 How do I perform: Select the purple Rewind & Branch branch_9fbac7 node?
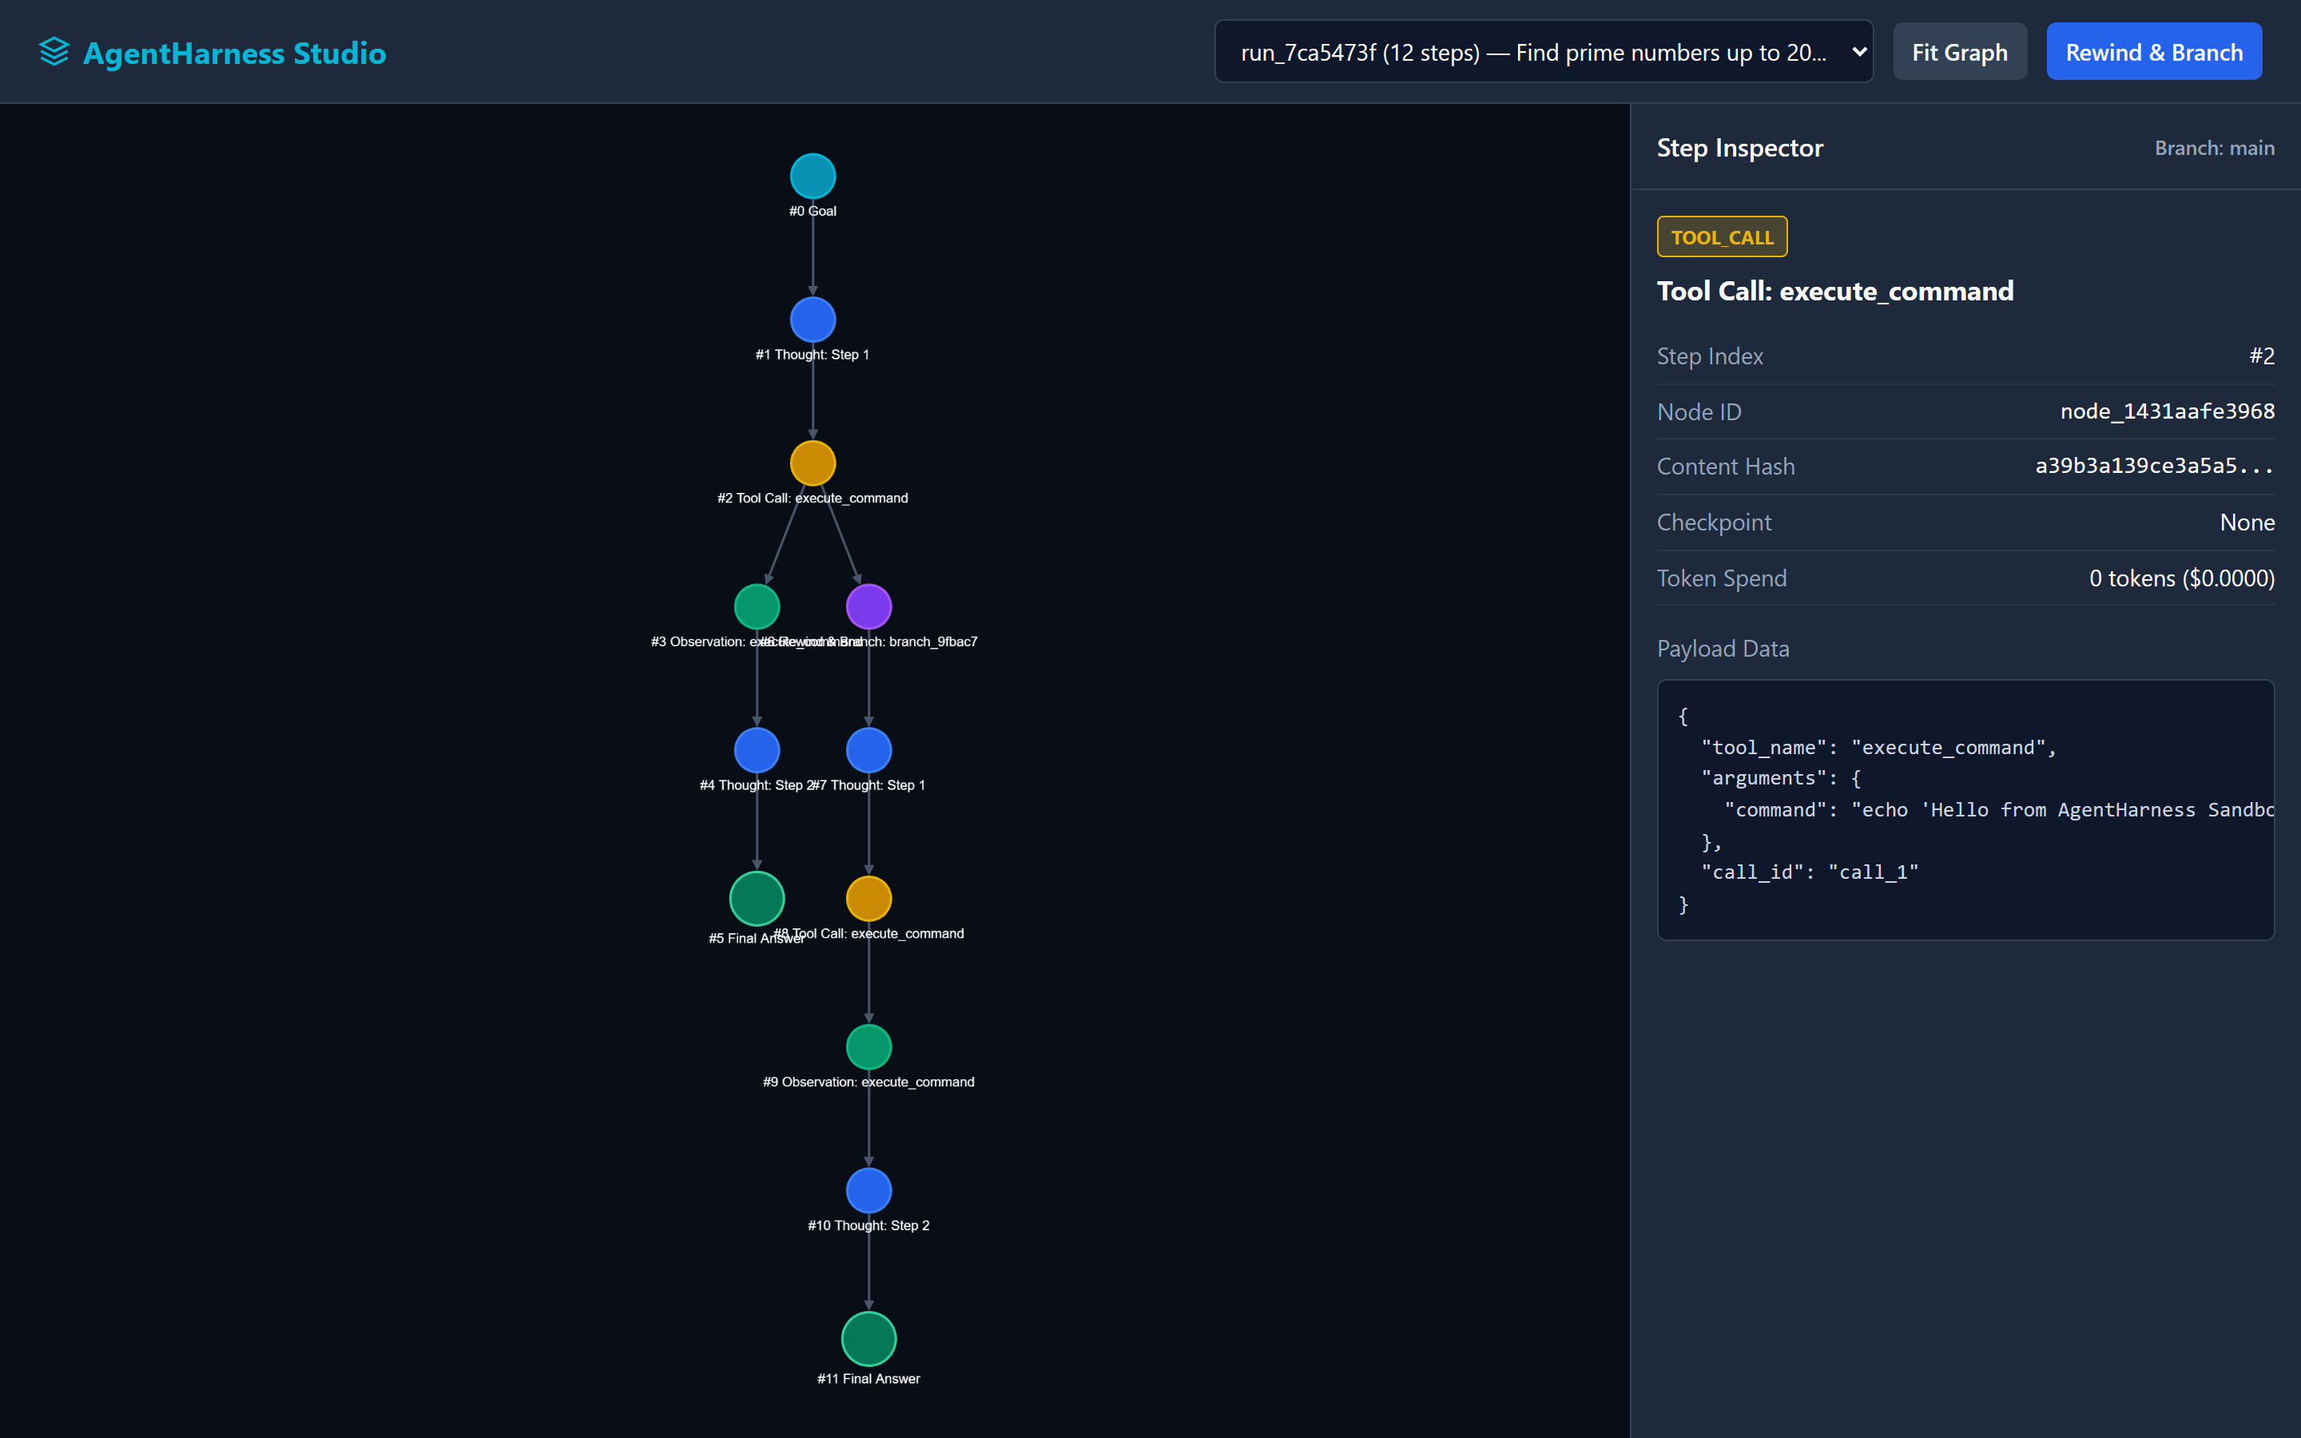click(x=868, y=607)
